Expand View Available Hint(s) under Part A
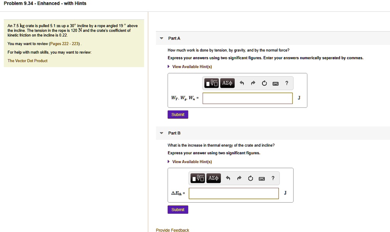Image resolution: width=390 pixels, height=232 pixels. tap(190, 67)
